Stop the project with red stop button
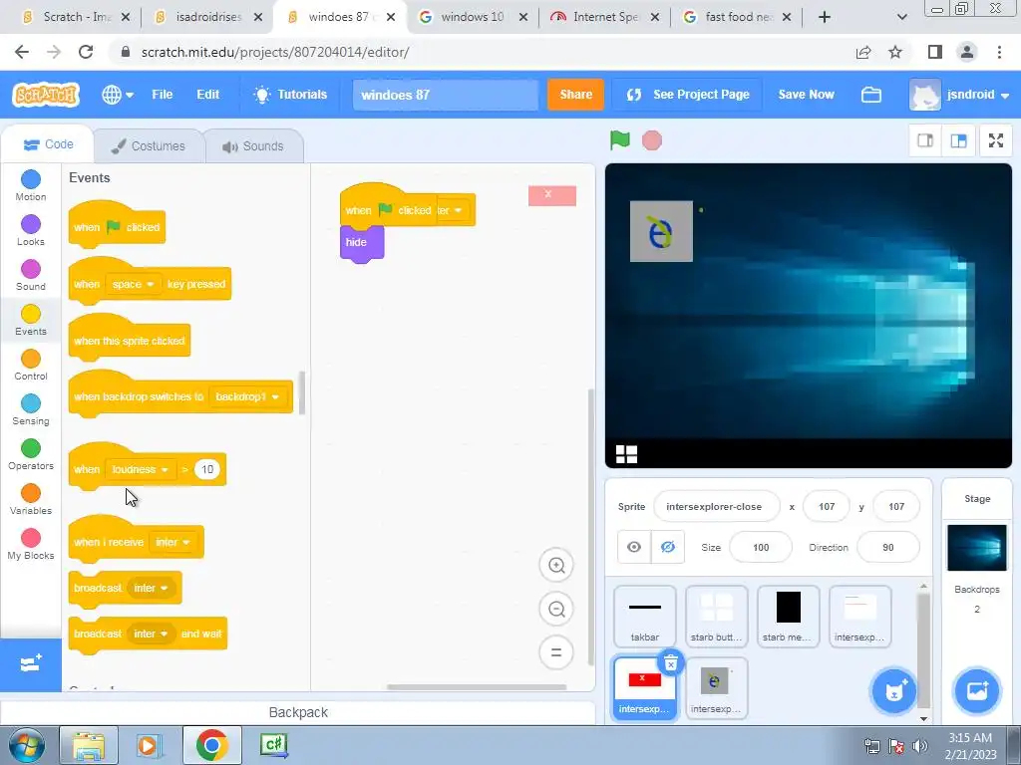 [652, 139]
